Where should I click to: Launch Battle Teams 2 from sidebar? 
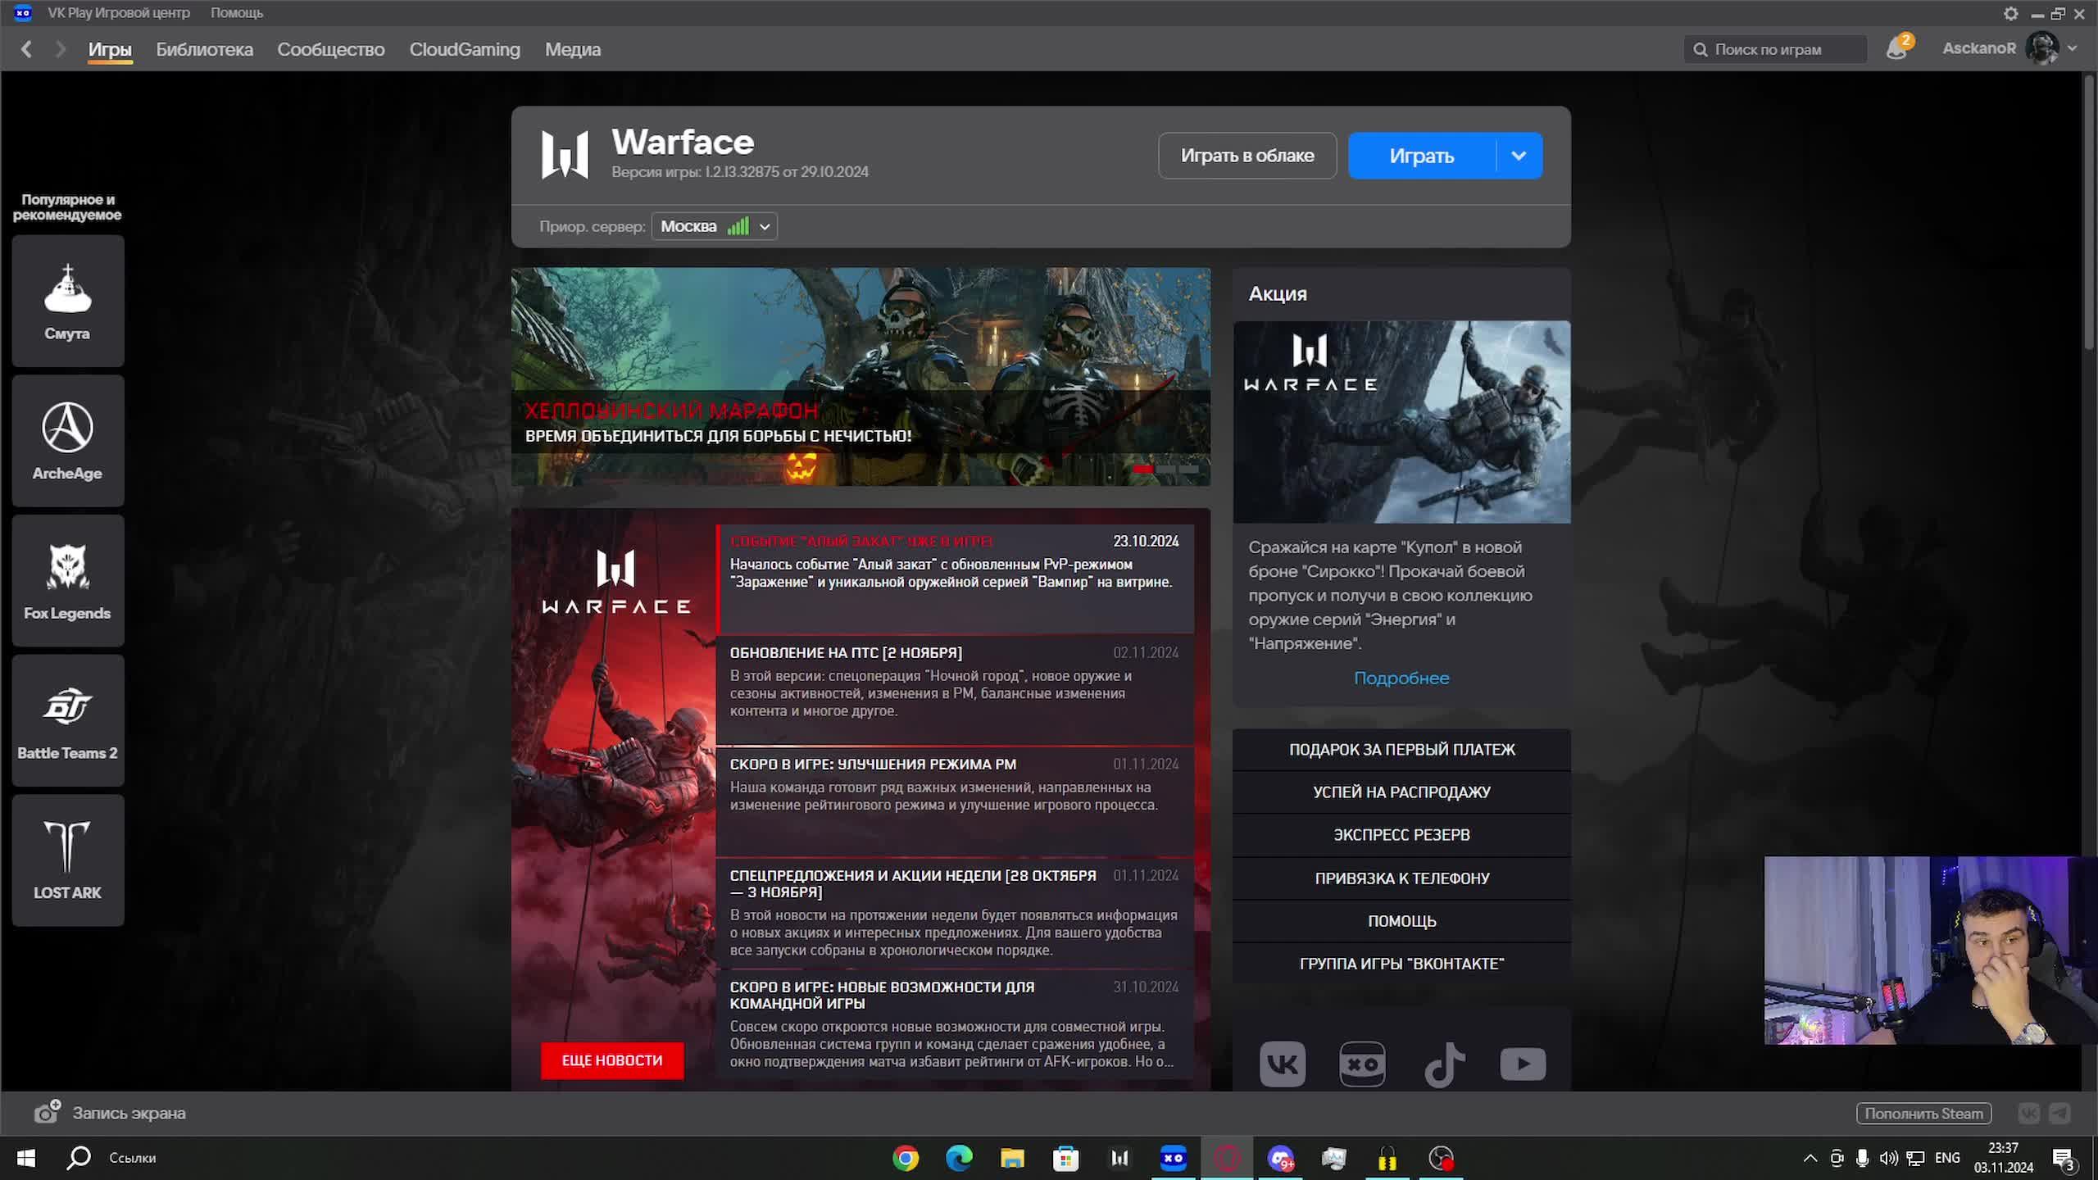(x=67, y=719)
